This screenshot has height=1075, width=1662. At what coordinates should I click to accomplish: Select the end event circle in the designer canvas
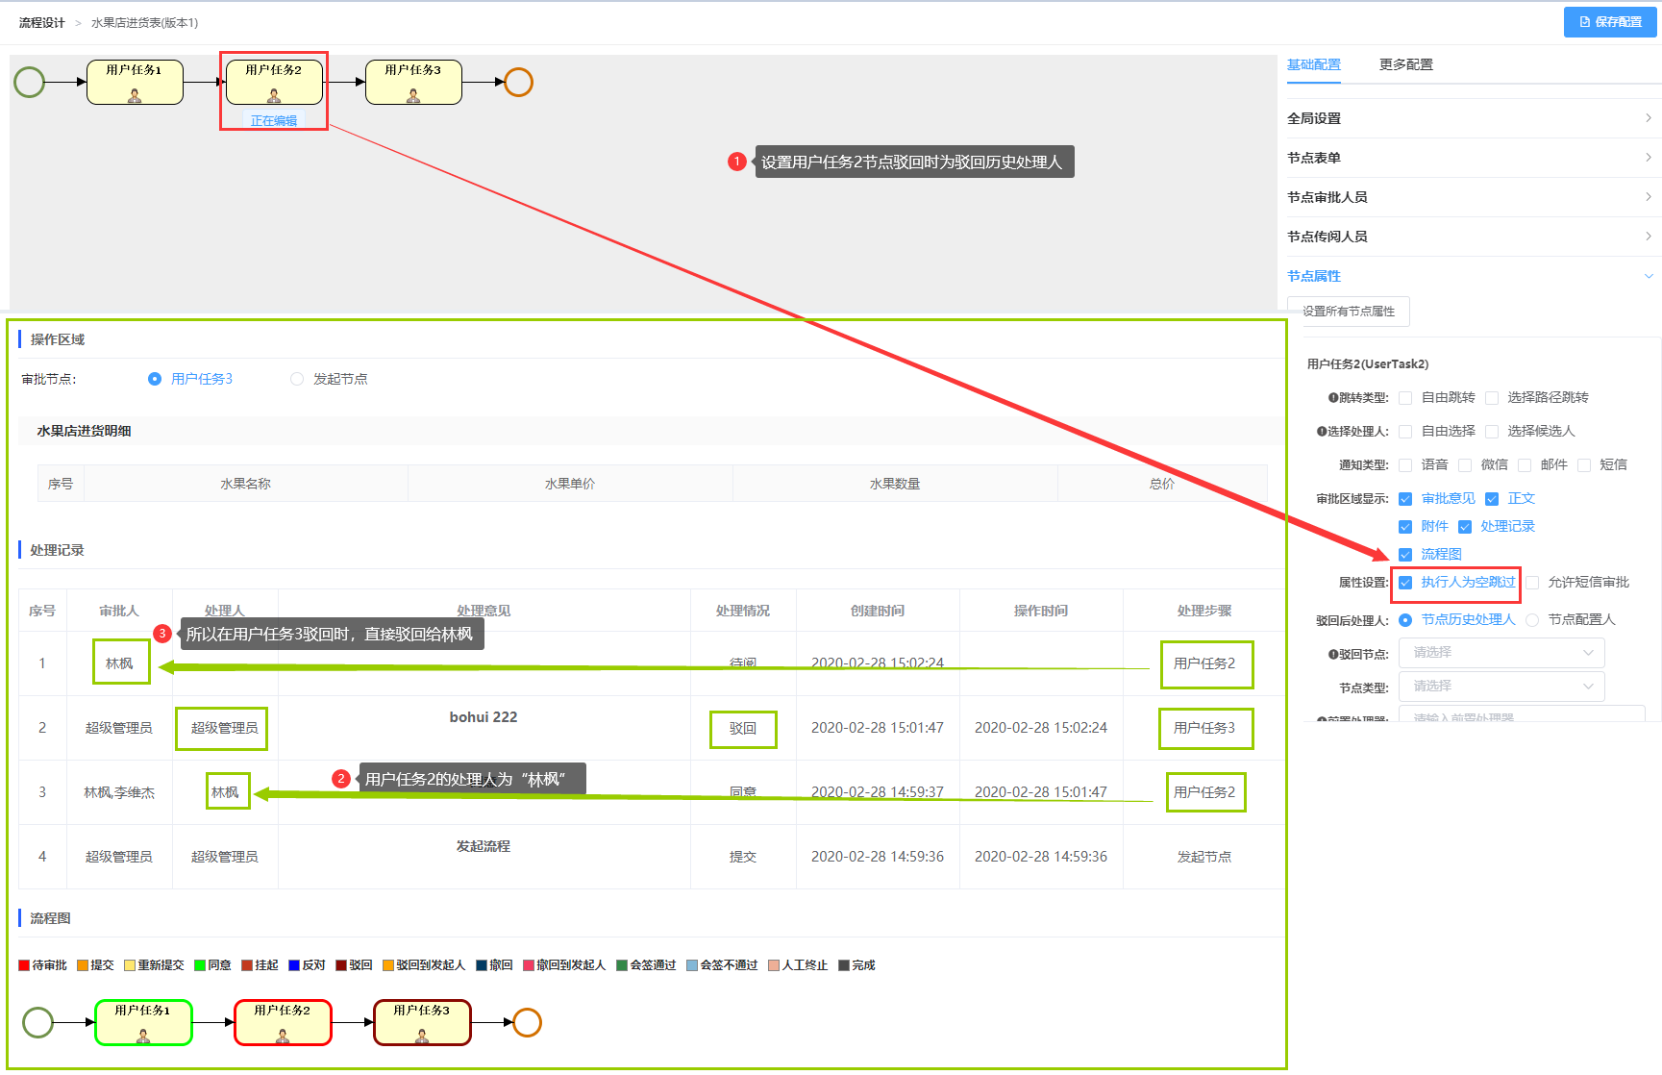pyautogui.click(x=519, y=82)
